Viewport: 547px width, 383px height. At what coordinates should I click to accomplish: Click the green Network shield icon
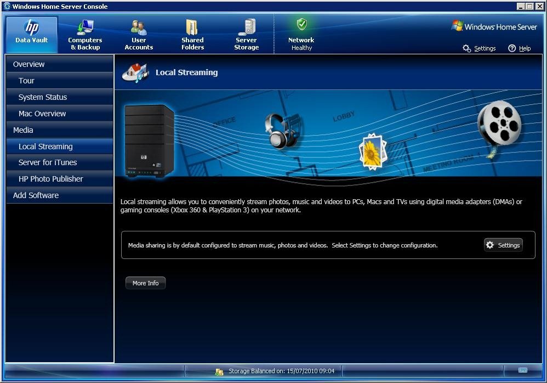pos(302,25)
